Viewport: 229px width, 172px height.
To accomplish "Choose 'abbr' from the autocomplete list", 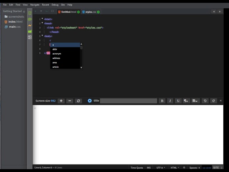I will tap(65, 49).
